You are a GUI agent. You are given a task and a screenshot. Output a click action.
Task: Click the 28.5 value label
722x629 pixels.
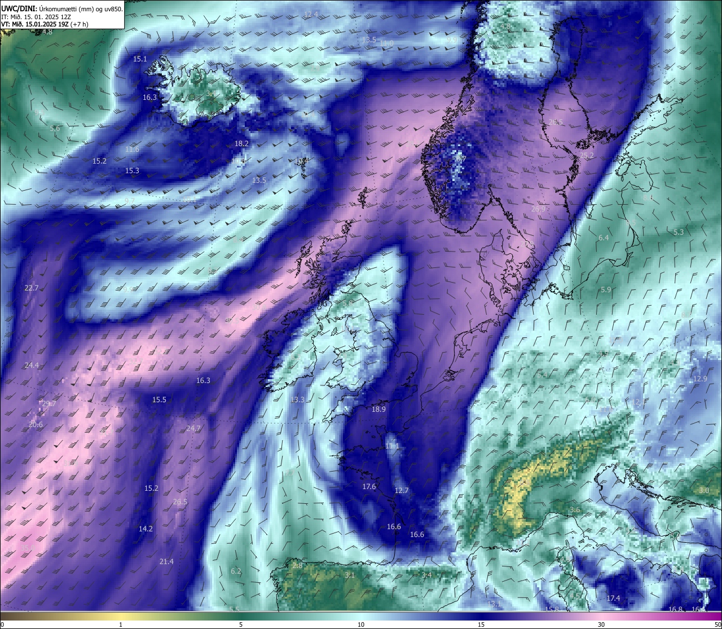(556, 122)
